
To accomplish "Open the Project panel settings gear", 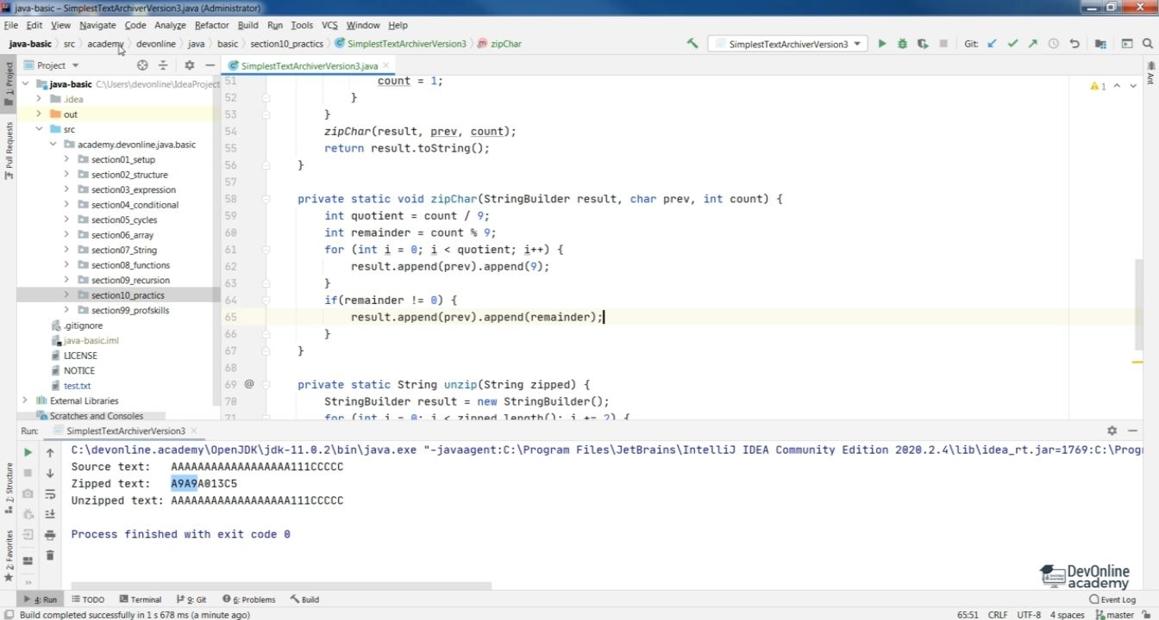I will 190,65.
